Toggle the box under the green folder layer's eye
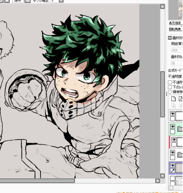The image size is (183, 193). 172,132
